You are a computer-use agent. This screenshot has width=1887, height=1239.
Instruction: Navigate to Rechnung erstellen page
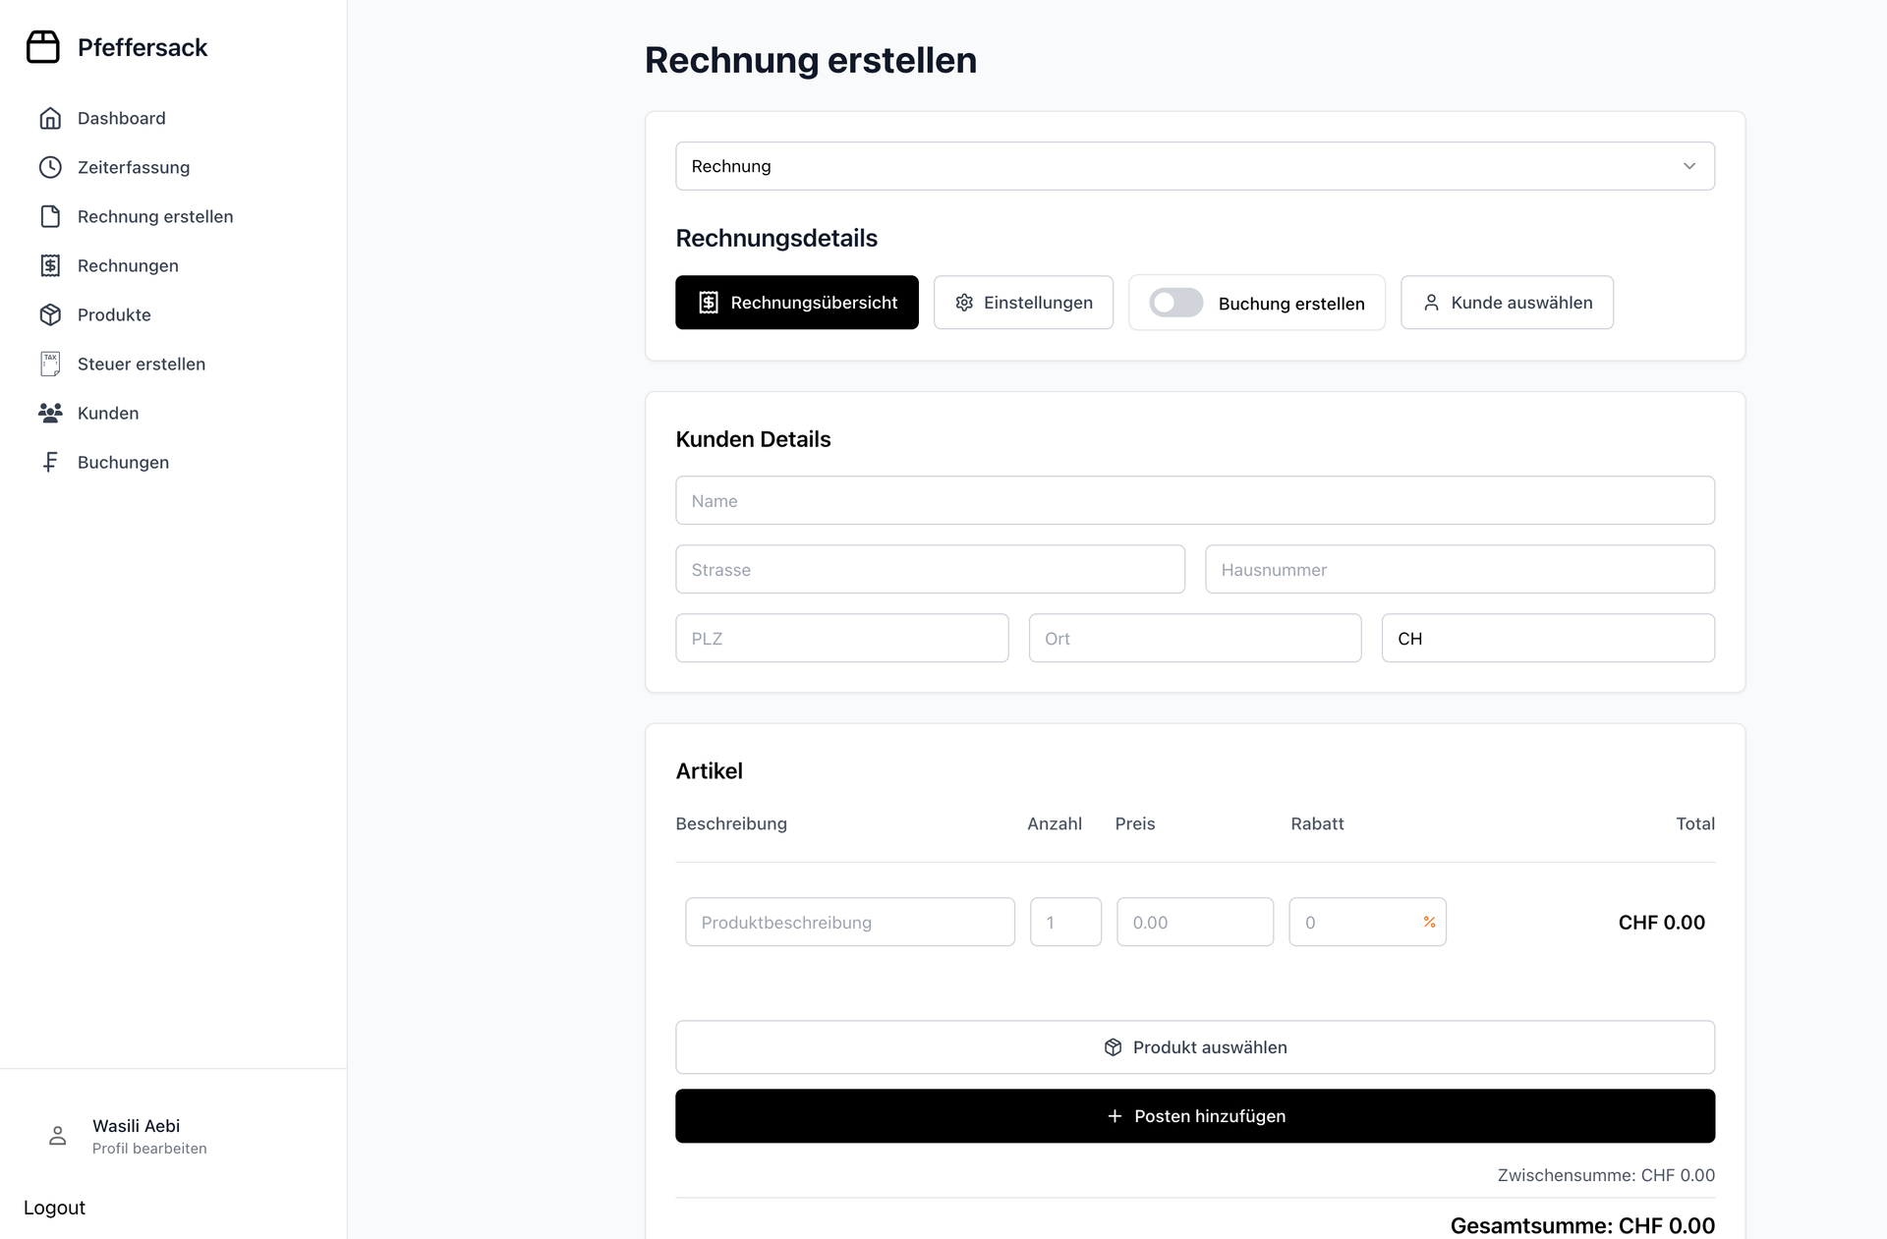pos(154,216)
